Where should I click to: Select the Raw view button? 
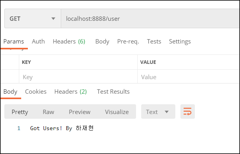(x=48, y=112)
